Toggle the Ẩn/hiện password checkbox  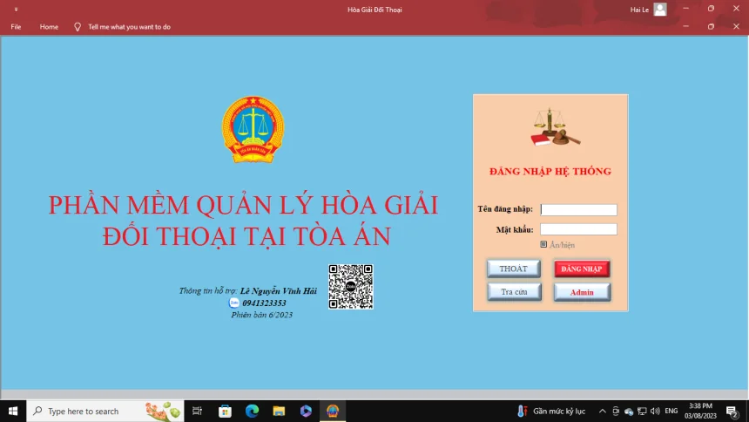coord(543,245)
